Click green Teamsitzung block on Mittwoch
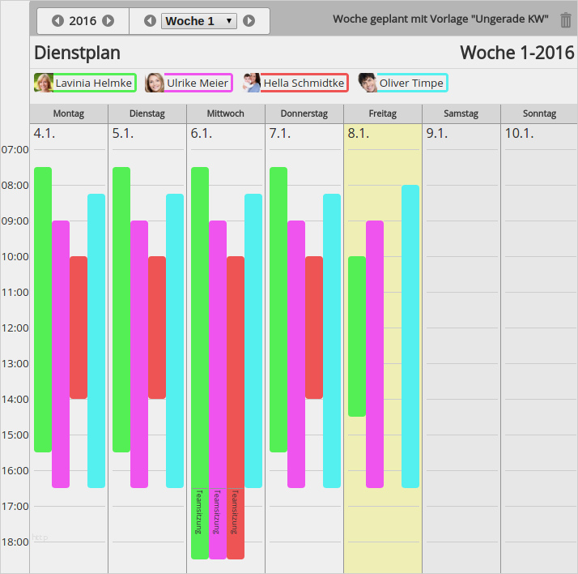Viewport: 578px width, 574px height. click(x=200, y=524)
